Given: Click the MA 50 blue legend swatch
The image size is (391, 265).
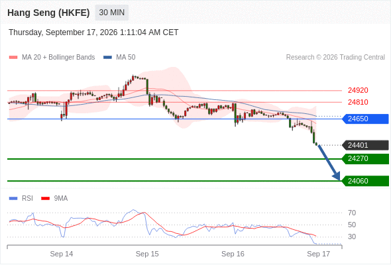Looking at the screenshot, I should pos(107,58).
